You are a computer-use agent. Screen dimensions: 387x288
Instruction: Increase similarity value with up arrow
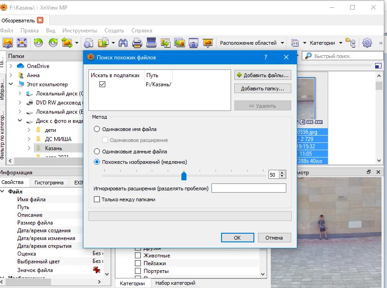click(x=282, y=173)
